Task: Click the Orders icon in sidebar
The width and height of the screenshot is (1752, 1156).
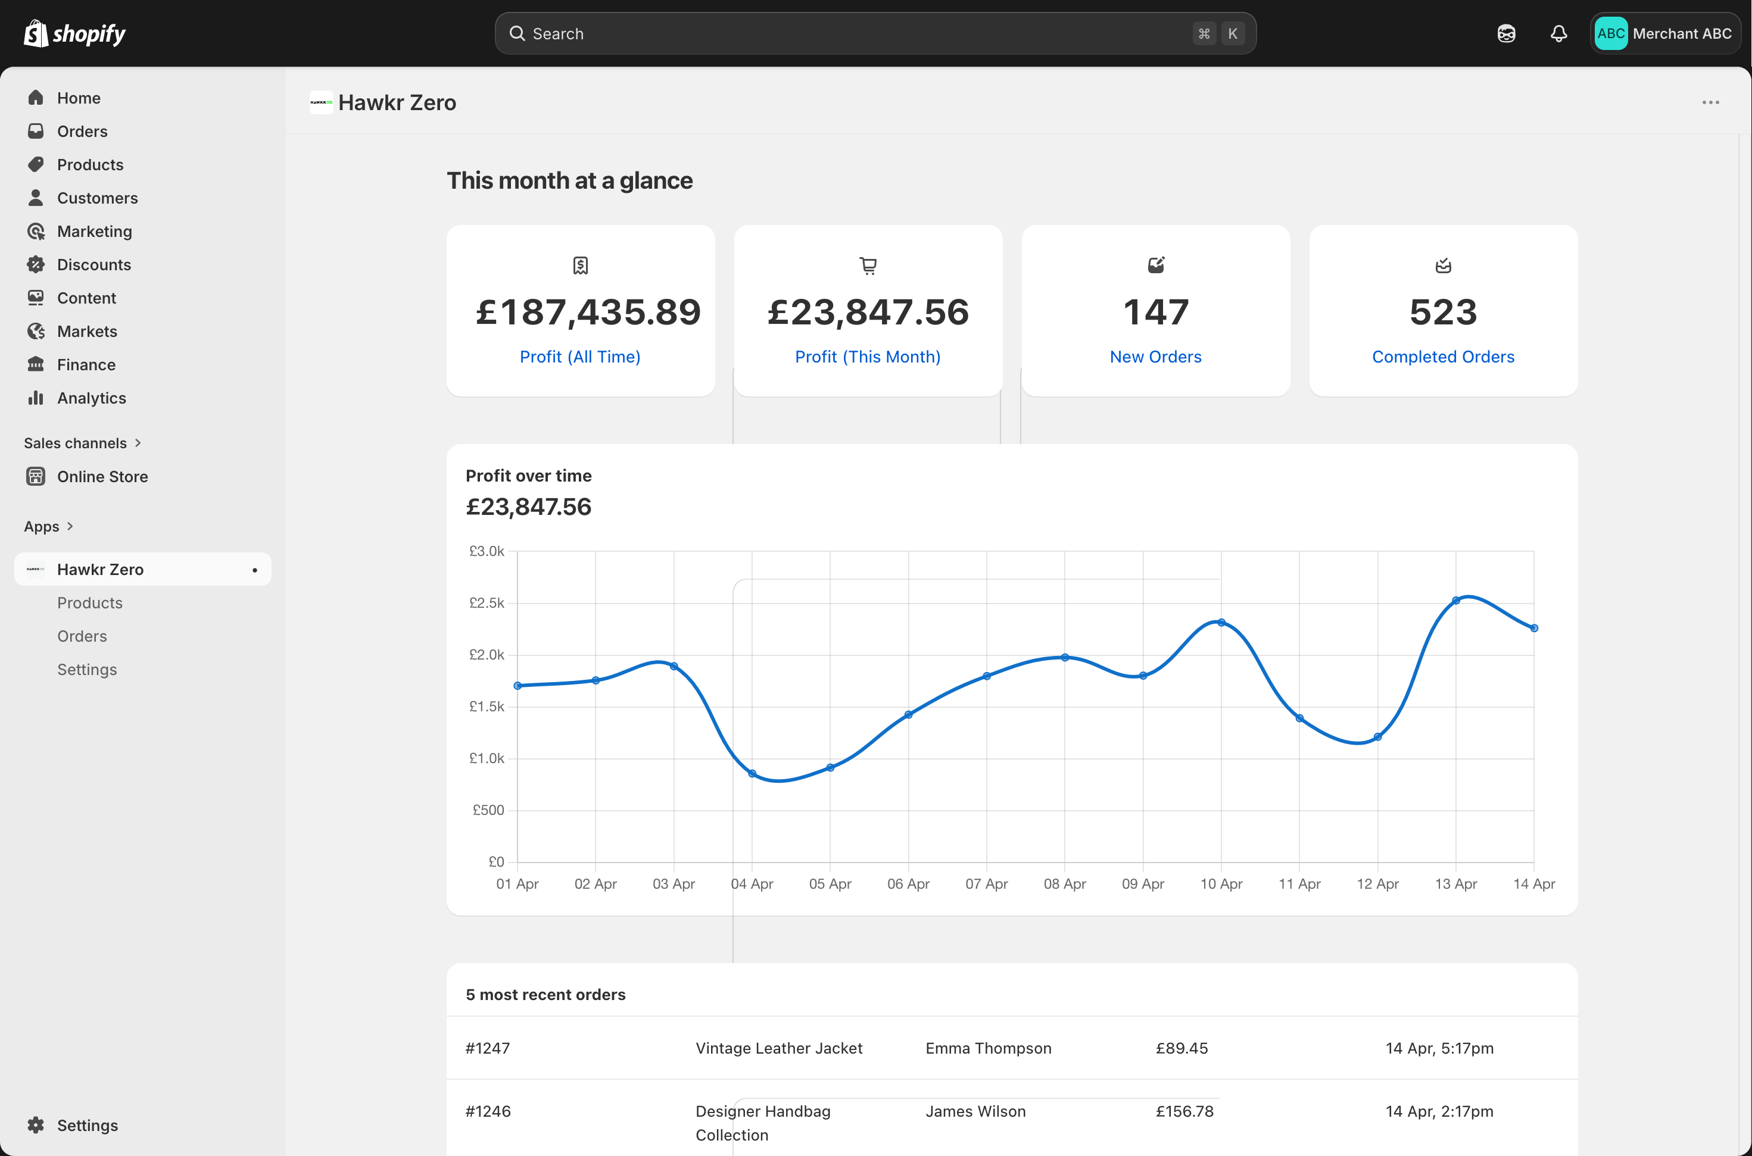Action: (36, 130)
